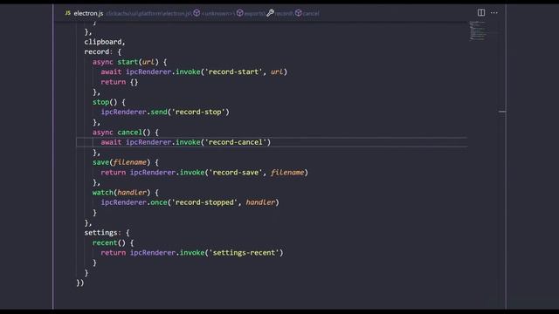Image resolution: width=559 pixels, height=314 pixels.
Task: Open the More Actions ellipsis menu
Action: click(x=493, y=12)
